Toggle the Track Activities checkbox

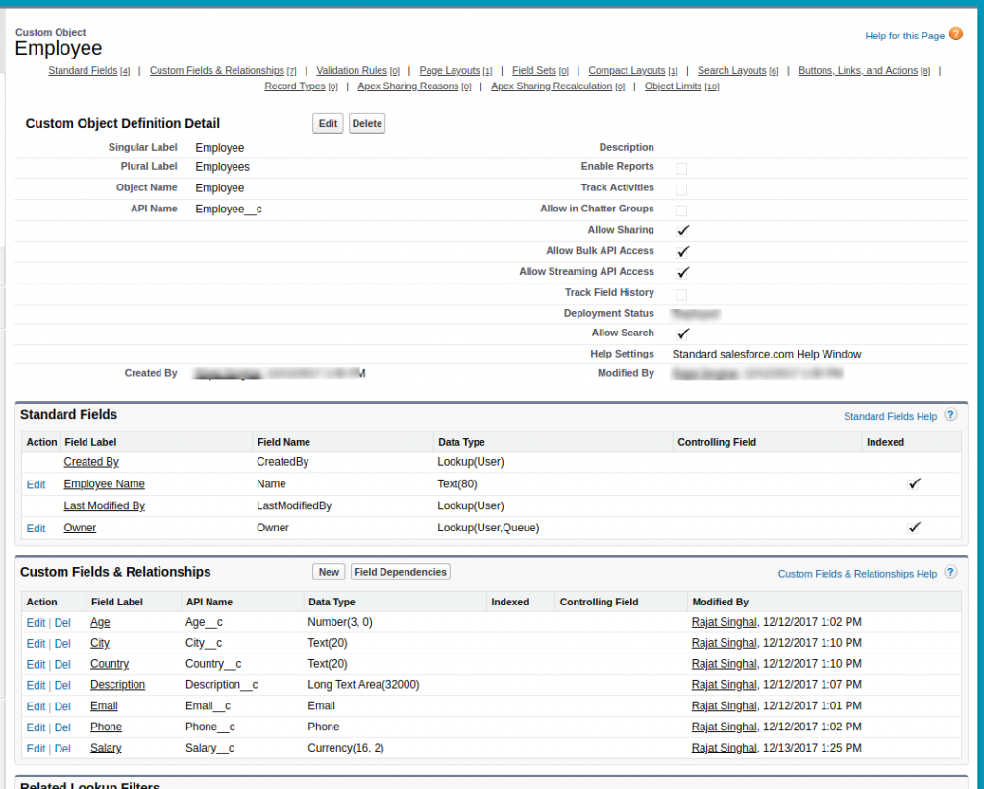pyautogui.click(x=681, y=189)
